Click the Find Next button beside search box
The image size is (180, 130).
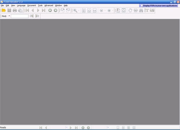(x=32, y=16)
